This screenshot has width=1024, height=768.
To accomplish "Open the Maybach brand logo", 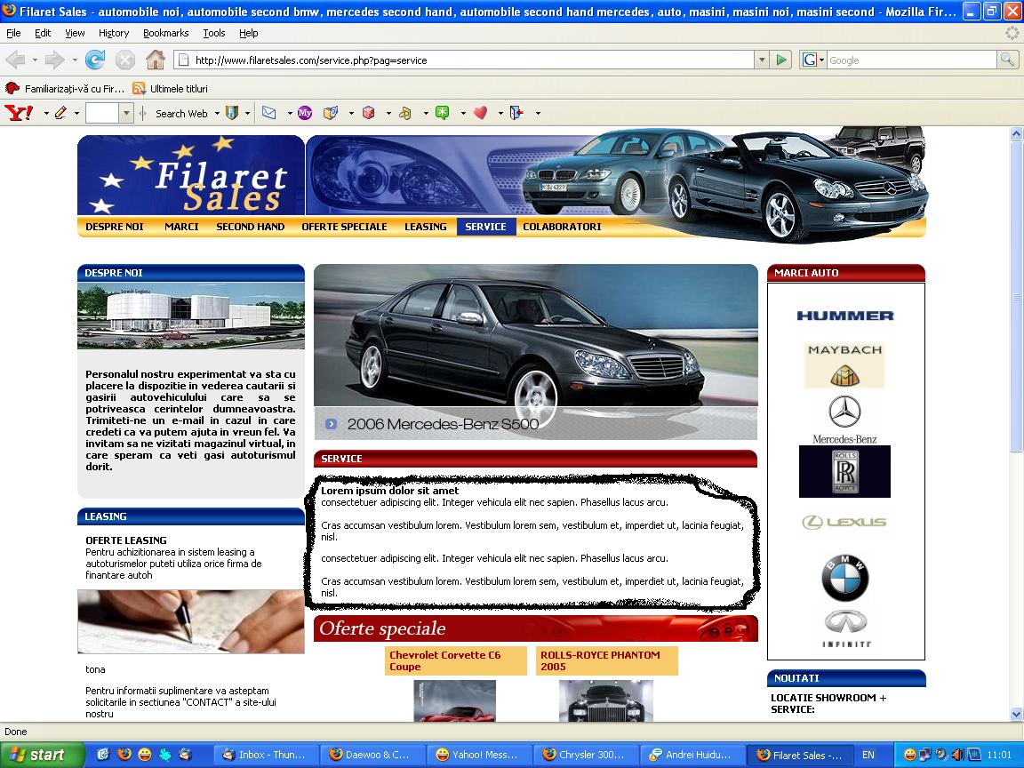I will coord(844,365).
